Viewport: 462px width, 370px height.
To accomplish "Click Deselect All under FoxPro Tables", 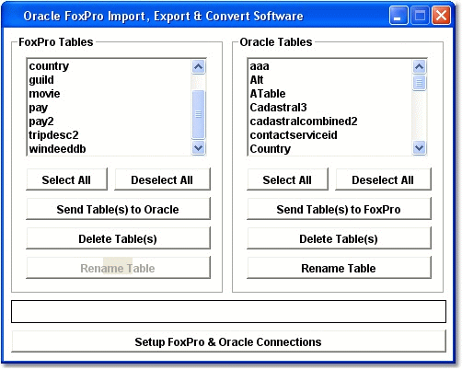I will 162,179.
